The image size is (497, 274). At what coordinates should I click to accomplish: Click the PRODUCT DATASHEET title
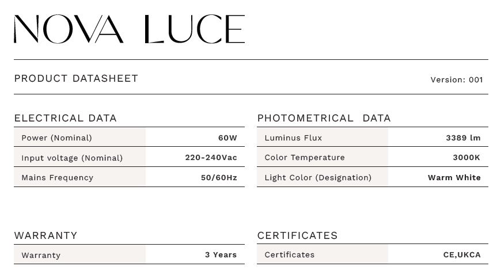click(76, 78)
